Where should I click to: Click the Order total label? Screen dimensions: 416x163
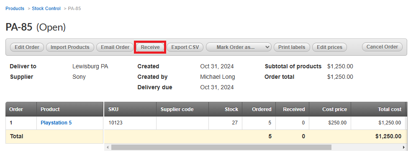click(280, 77)
